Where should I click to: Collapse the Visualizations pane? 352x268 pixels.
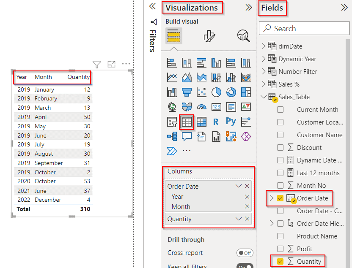tap(249, 8)
